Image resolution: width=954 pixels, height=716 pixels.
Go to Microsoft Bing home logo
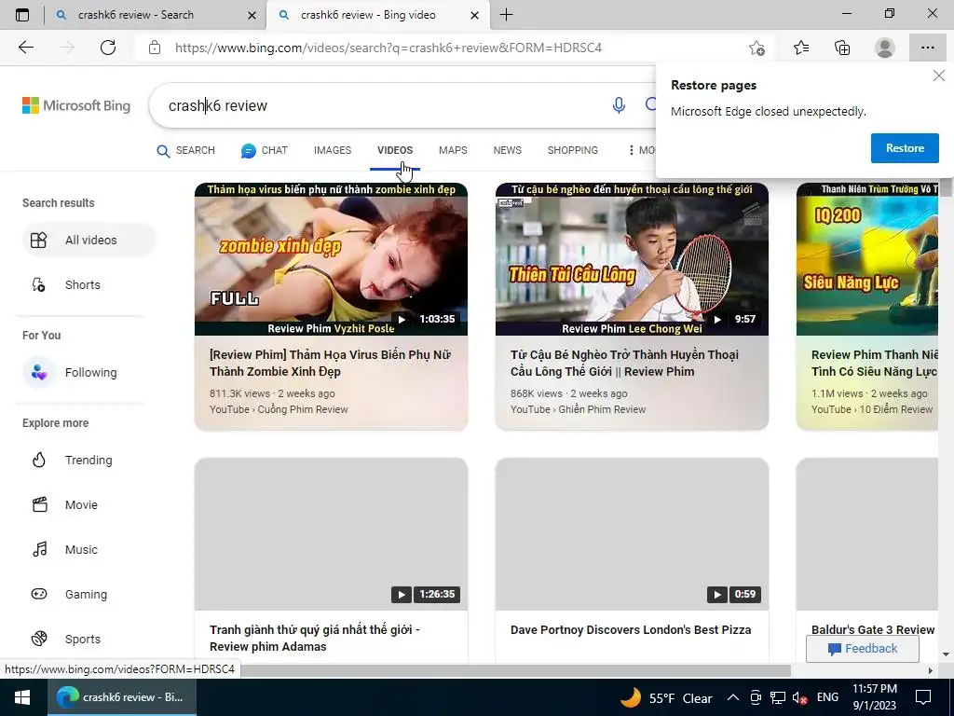coord(76,105)
